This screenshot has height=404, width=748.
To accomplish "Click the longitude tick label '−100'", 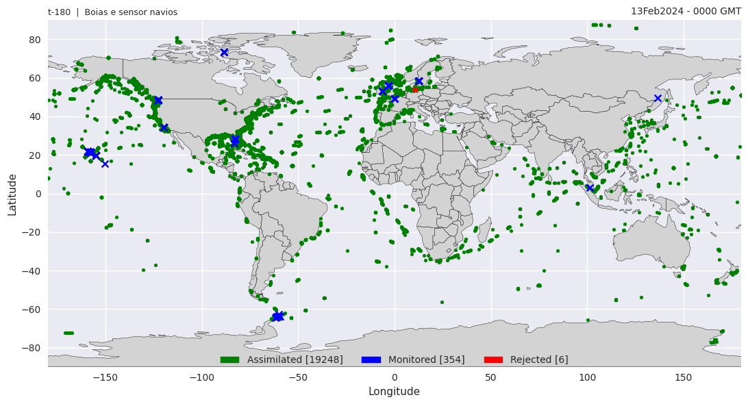I will pyautogui.click(x=202, y=377).
